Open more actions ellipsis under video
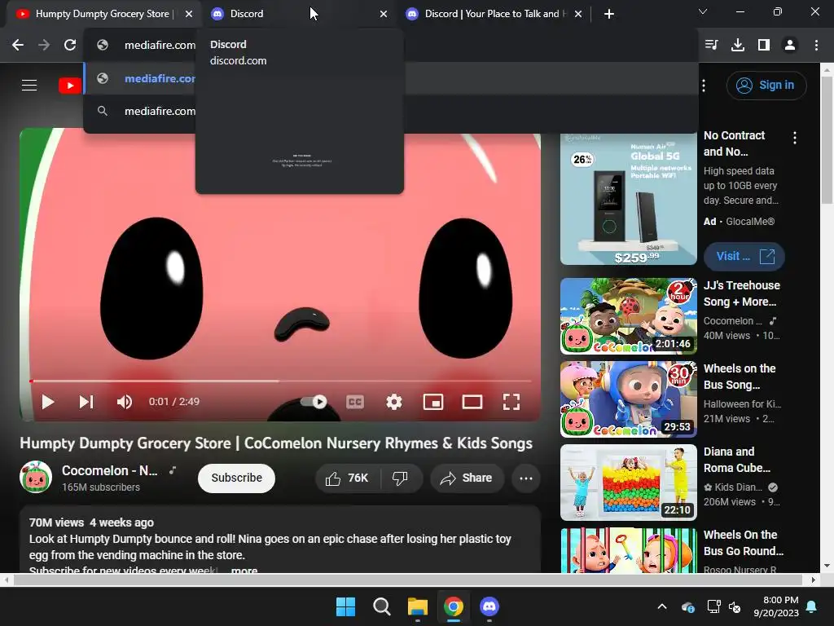 pyautogui.click(x=526, y=478)
